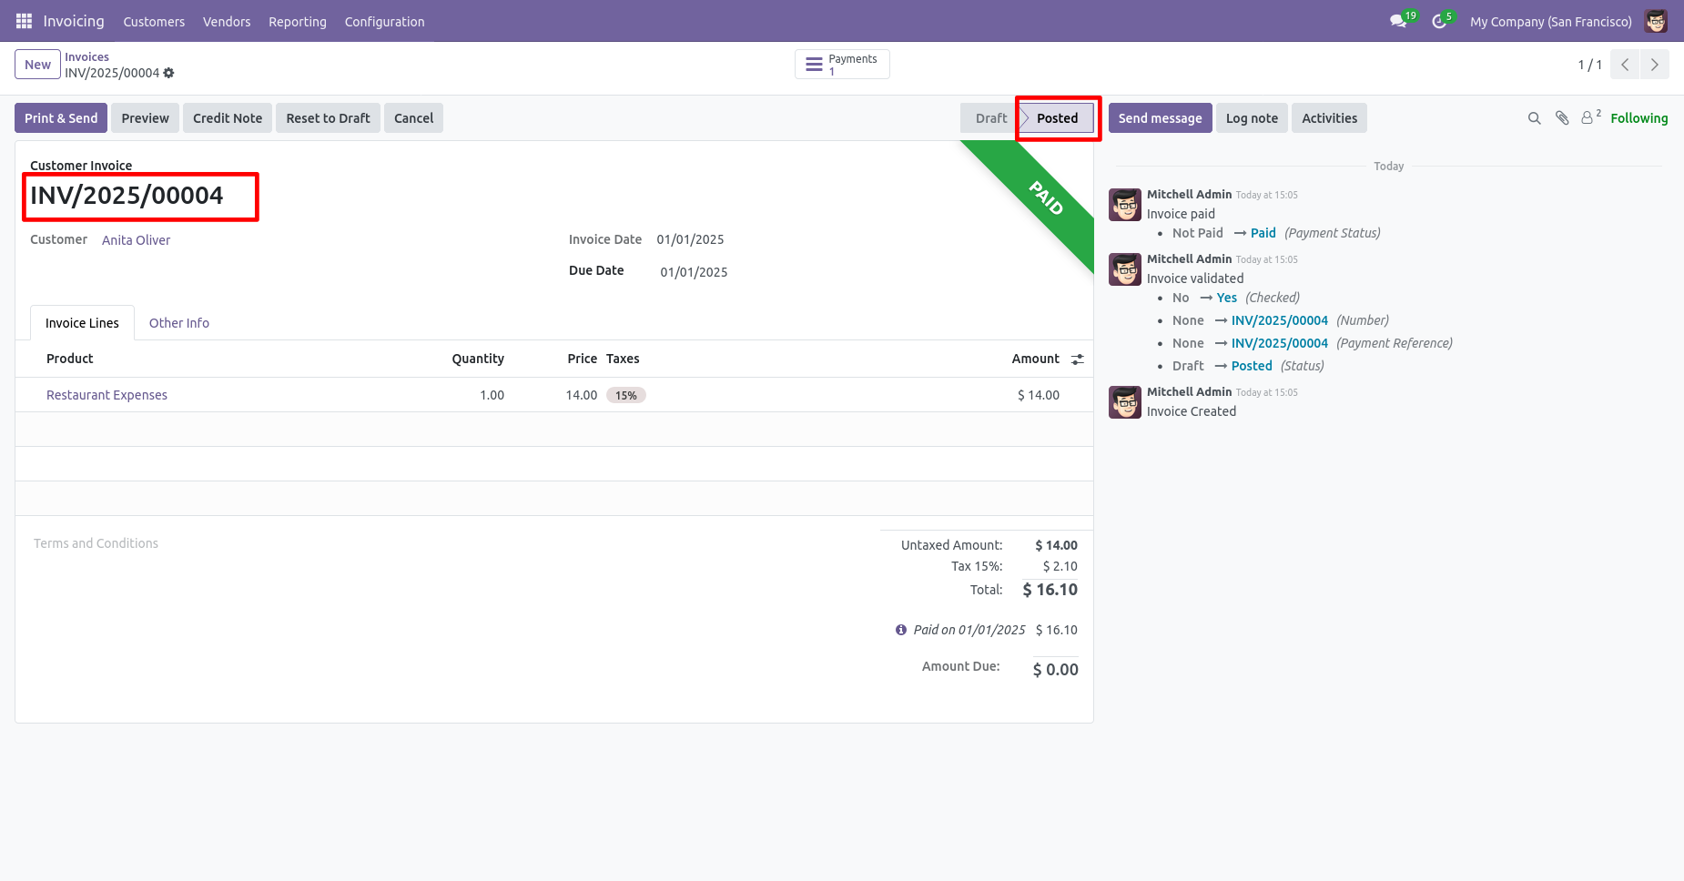
Task: Select Posted status in status bar
Action: pyautogui.click(x=1057, y=118)
